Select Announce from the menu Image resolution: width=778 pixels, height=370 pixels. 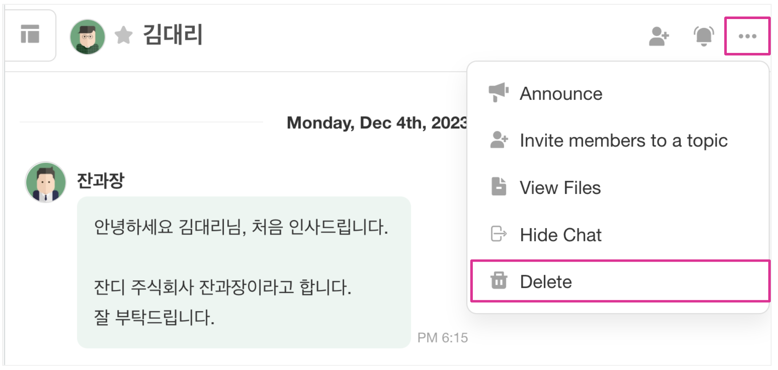tap(561, 94)
